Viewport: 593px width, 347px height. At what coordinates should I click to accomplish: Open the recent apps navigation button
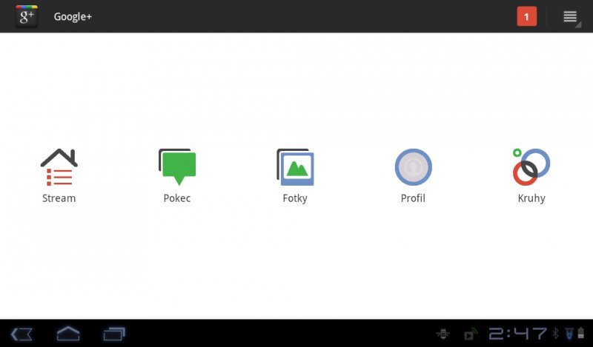(114, 334)
